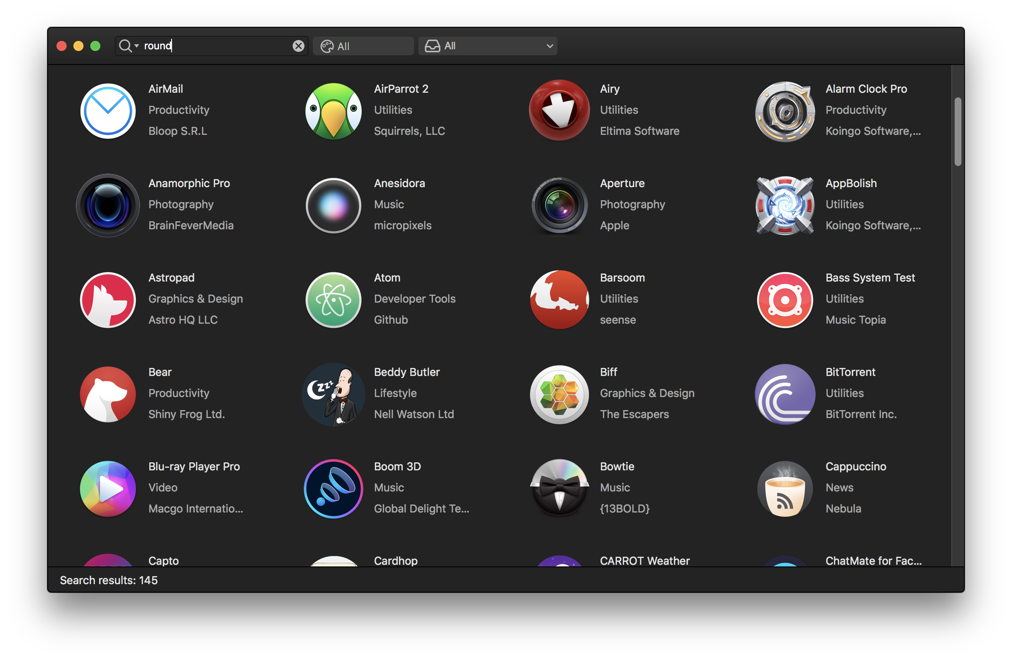This screenshot has height=660, width=1012.
Task: Click the Blu-ray Player Pro icon
Action: coord(108,489)
